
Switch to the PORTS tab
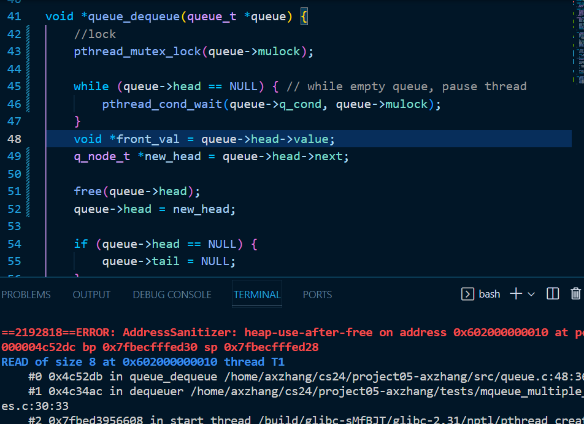click(x=317, y=295)
